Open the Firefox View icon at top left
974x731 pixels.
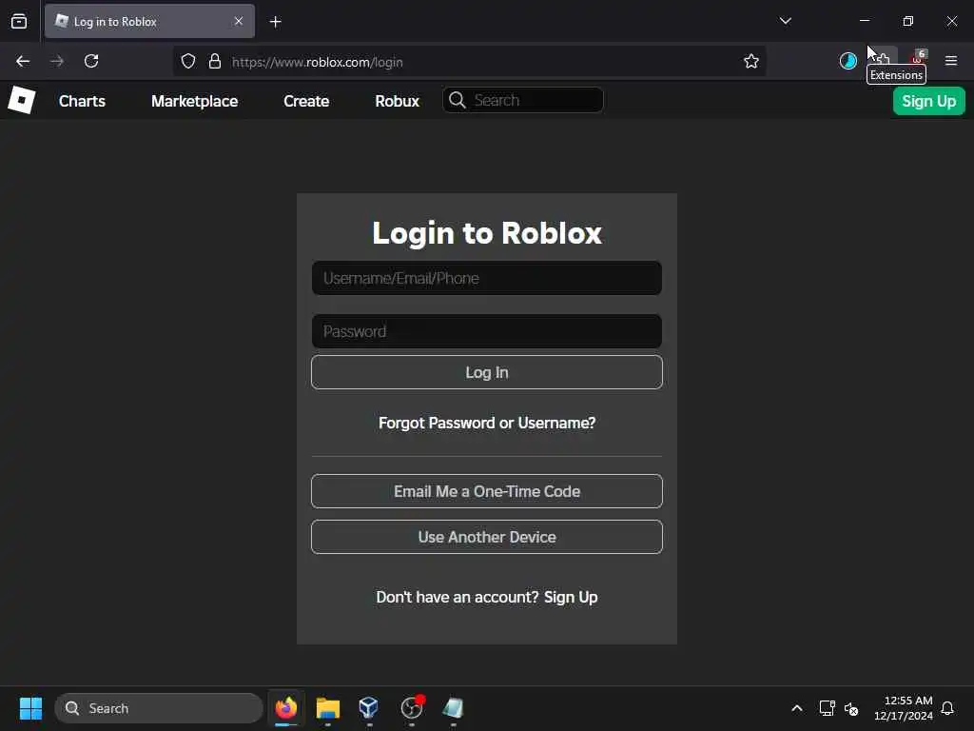19,21
